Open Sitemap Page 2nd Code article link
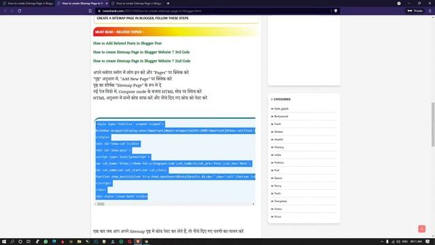The width and height of the screenshot is (435, 245). point(142,61)
